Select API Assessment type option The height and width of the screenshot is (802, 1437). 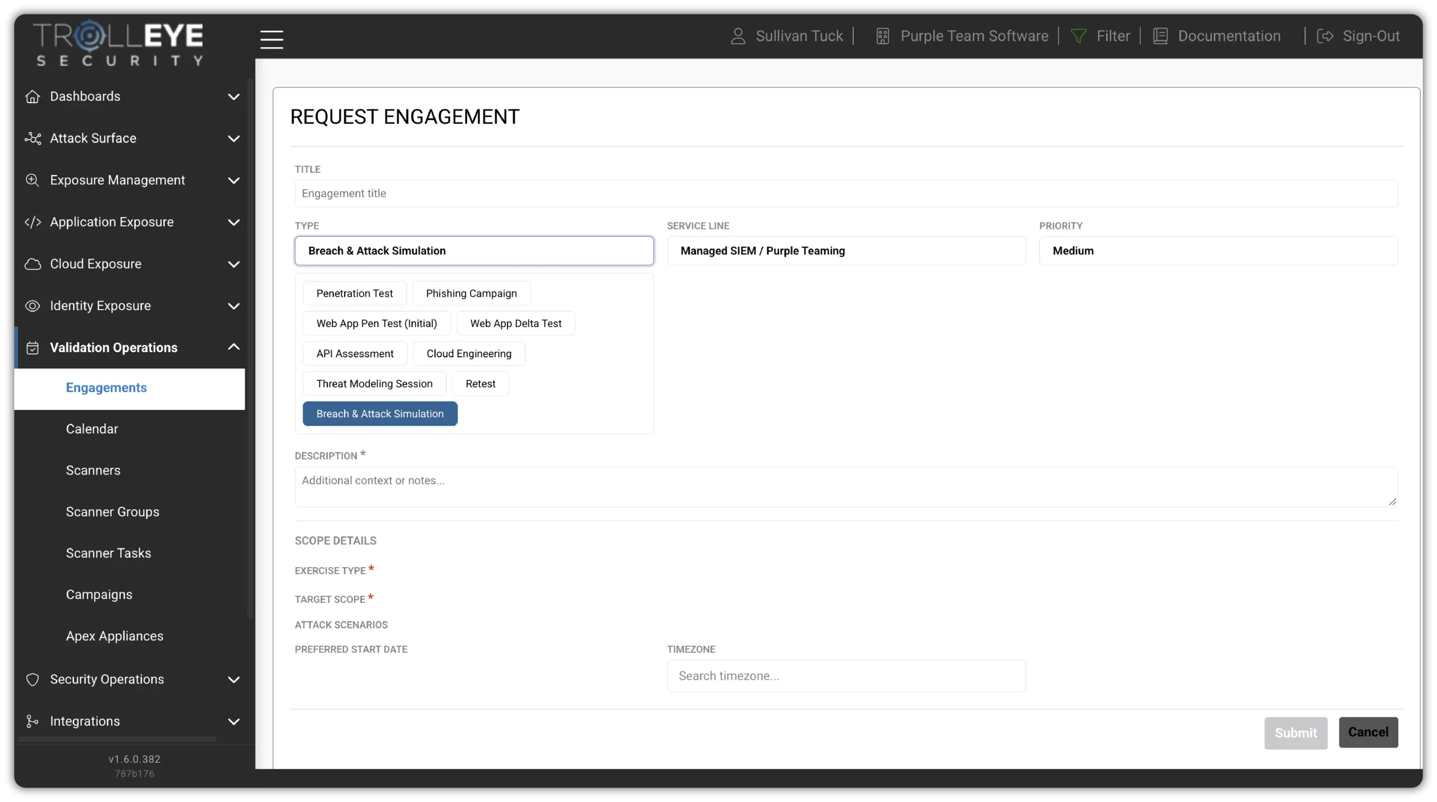click(x=355, y=354)
